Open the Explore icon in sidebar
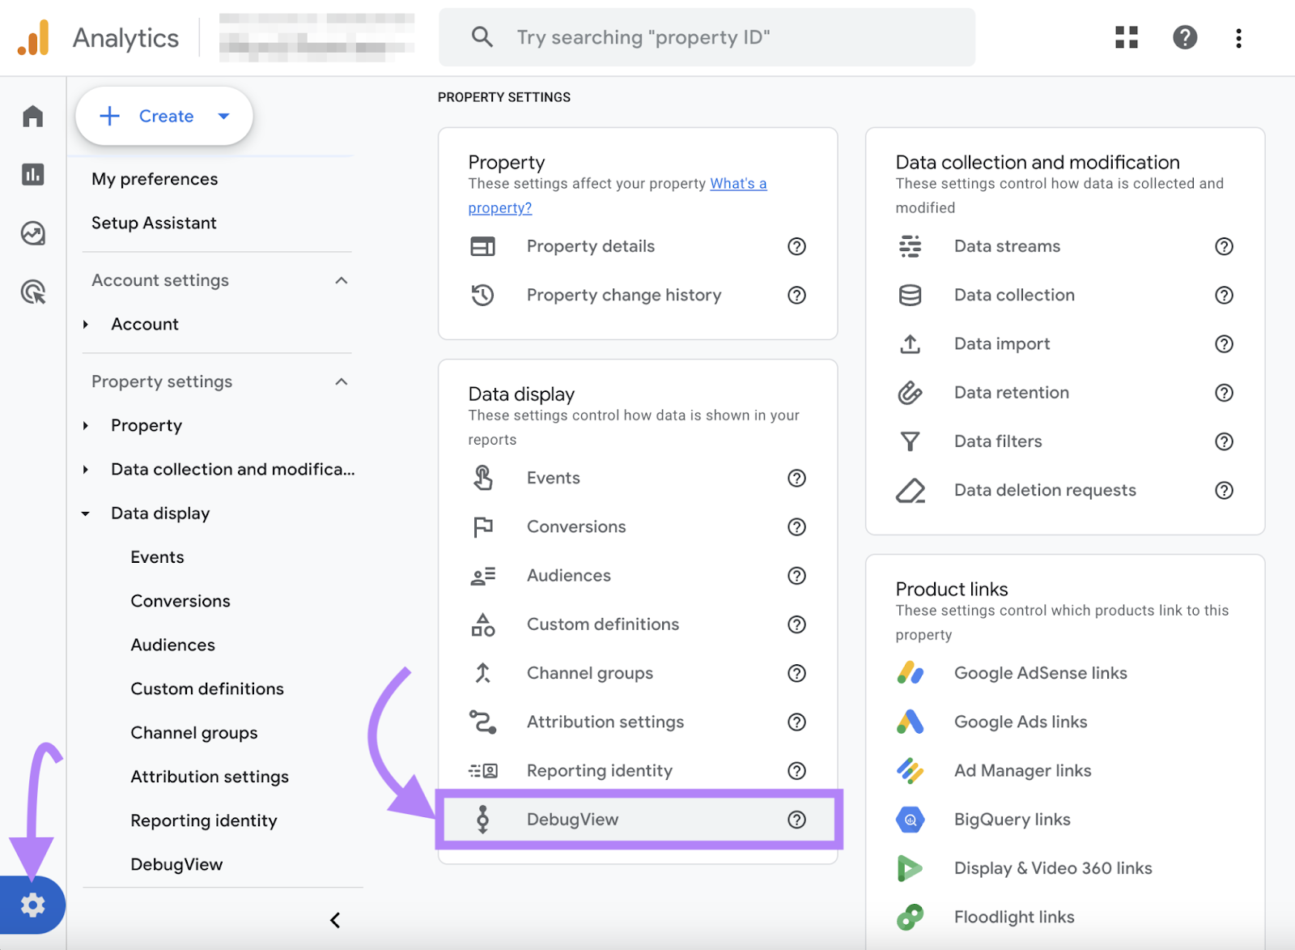Viewport: 1295px width, 950px height. pyautogui.click(x=32, y=233)
